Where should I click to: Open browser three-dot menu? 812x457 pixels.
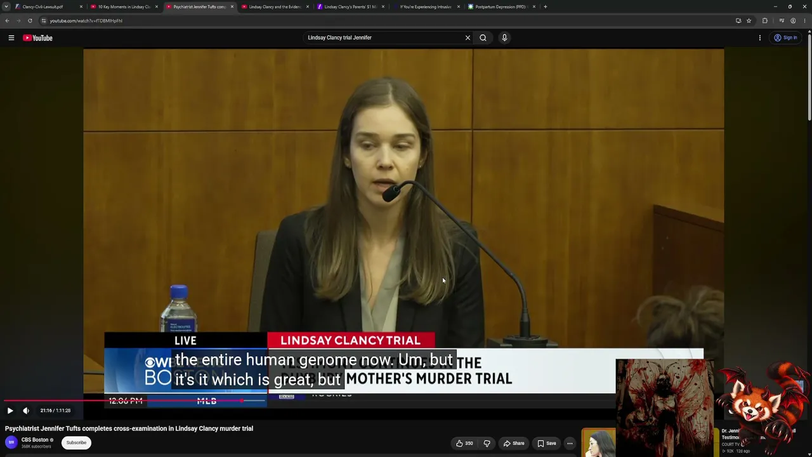804,21
